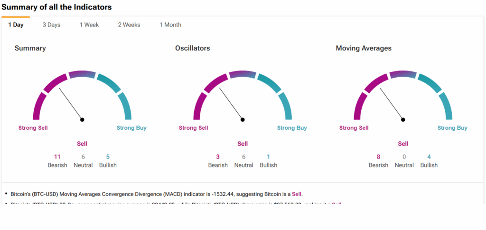Select the 1 Month tab
Viewport: 486px width, 230px height.
(170, 25)
